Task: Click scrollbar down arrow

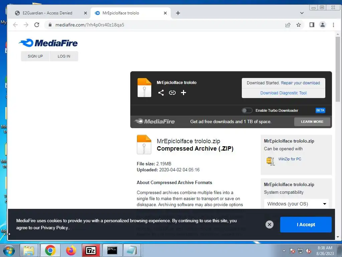Action: pyautogui.click(x=338, y=237)
